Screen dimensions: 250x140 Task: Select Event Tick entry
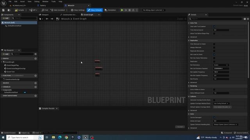pyautogui.click(x=11, y=72)
